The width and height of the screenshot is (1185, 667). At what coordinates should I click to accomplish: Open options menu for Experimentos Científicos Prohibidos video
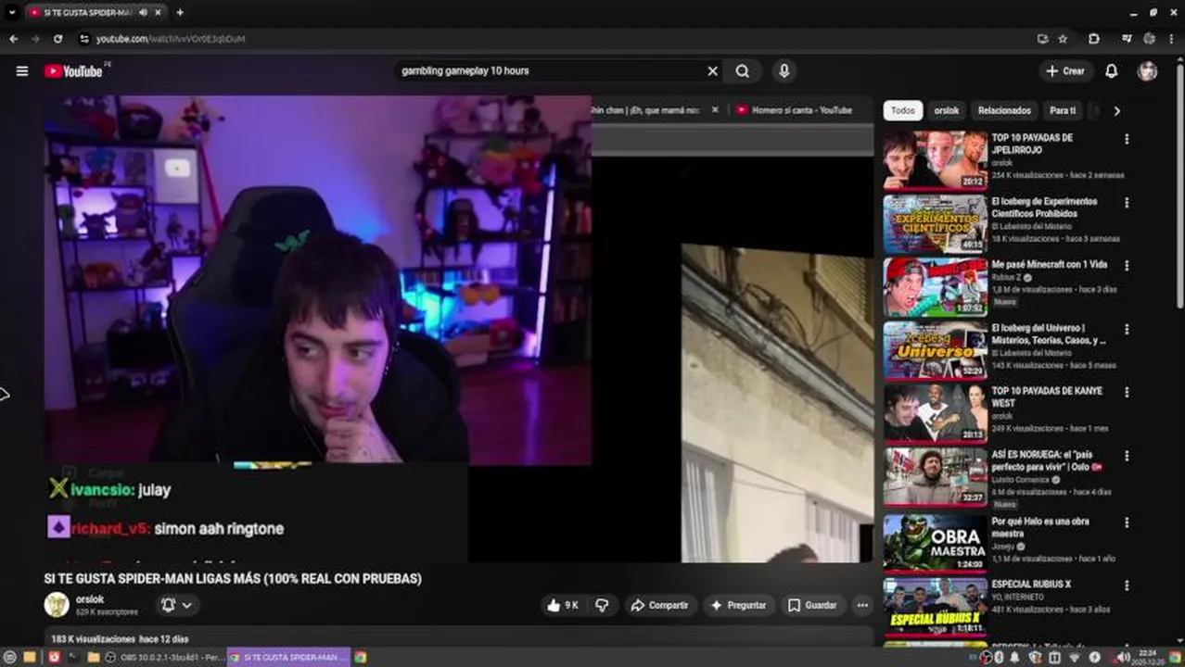coord(1127,202)
